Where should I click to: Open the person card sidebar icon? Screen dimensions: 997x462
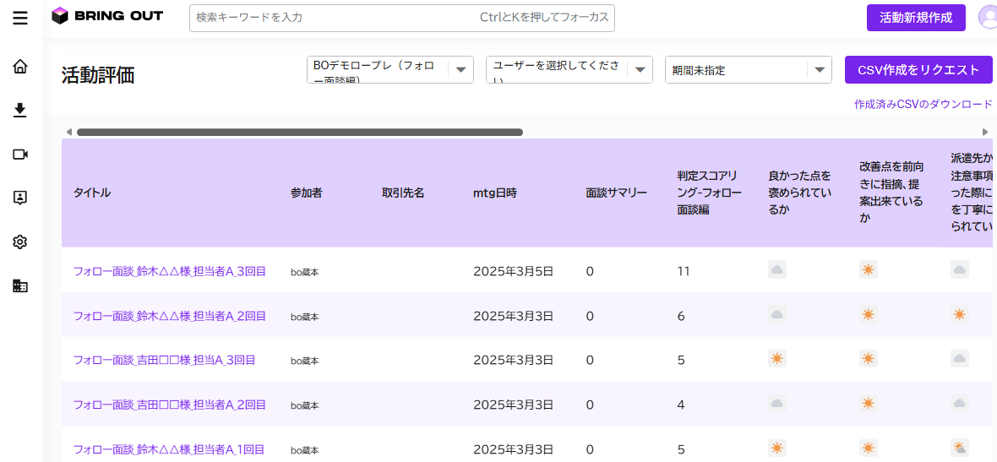pyautogui.click(x=20, y=198)
